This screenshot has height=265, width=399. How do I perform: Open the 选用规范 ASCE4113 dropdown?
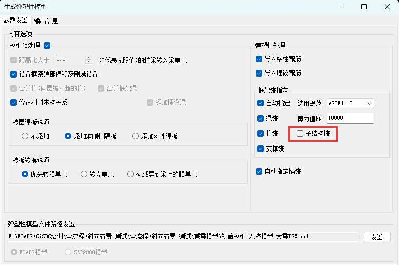click(350, 103)
